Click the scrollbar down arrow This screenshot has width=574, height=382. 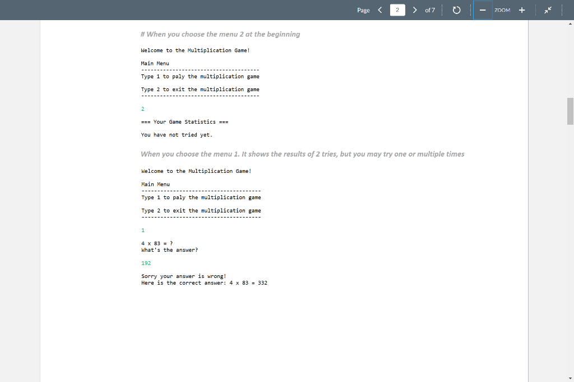coord(570,378)
